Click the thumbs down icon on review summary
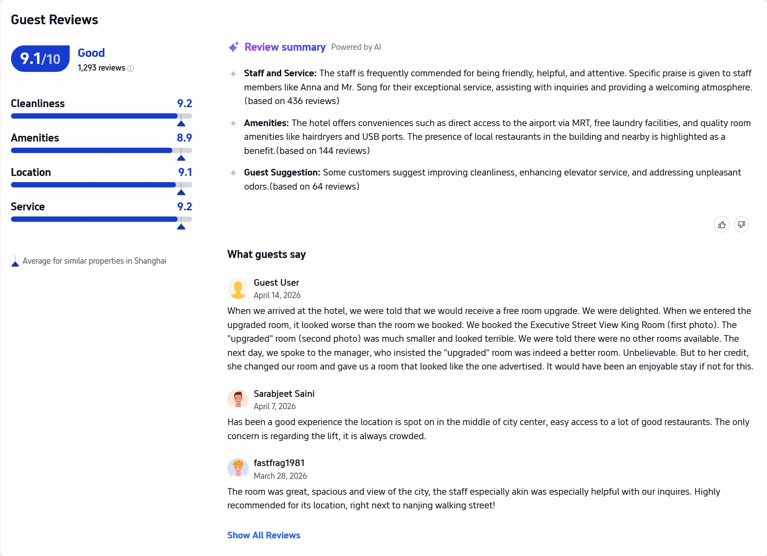The height and width of the screenshot is (556, 767). (741, 225)
